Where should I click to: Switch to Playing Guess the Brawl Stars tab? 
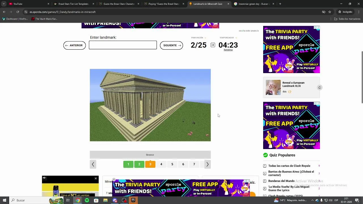163,4
